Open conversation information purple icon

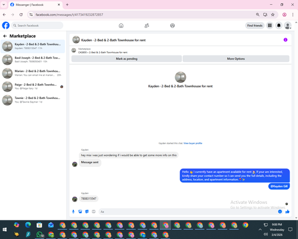tap(285, 40)
